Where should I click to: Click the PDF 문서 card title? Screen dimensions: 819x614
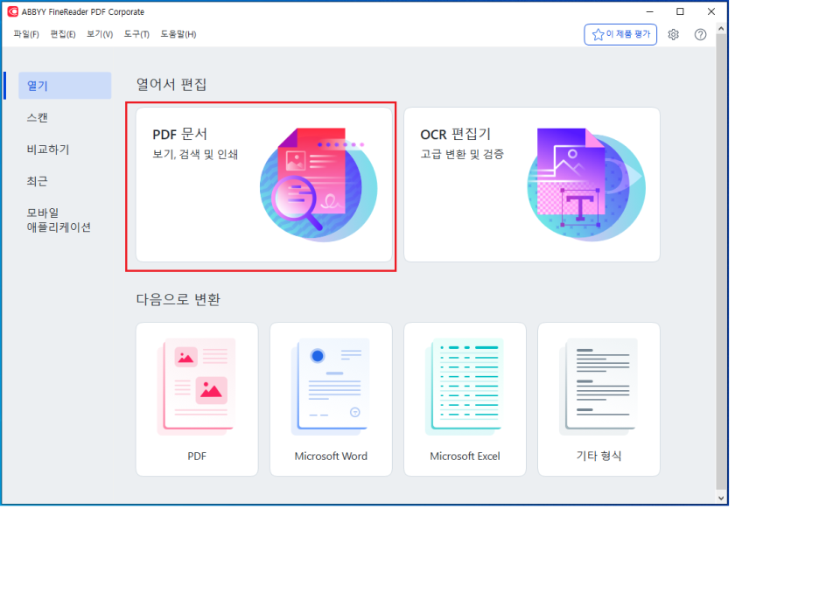tap(179, 134)
